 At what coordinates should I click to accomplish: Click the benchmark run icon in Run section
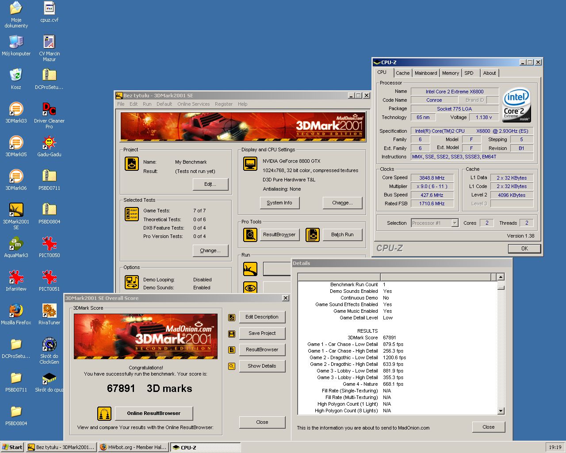tap(250, 269)
